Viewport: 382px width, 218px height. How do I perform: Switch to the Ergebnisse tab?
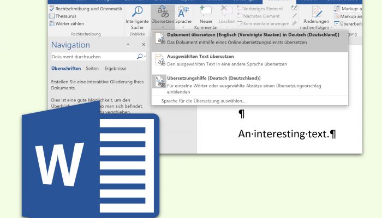click(115, 68)
